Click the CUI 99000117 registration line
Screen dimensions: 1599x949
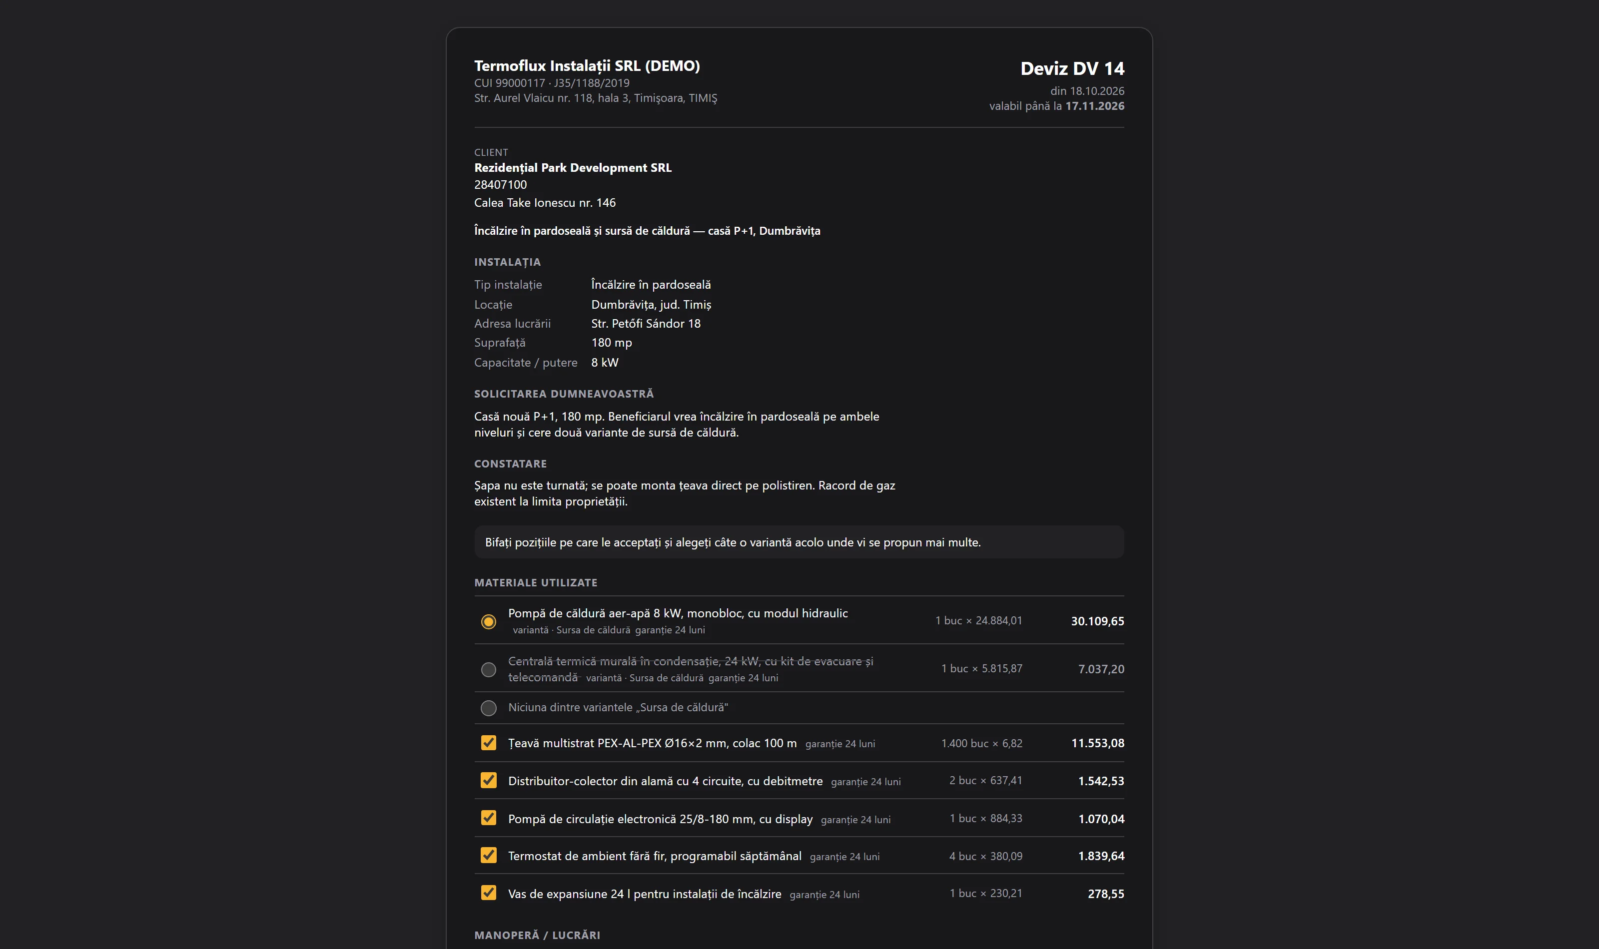(x=551, y=83)
